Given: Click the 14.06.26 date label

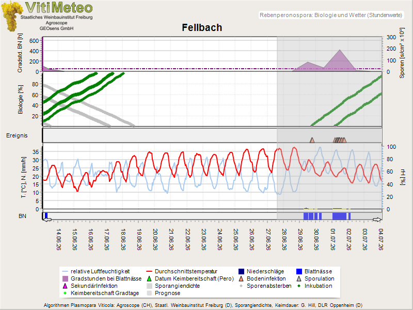Looking at the screenshot, I should pyautogui.click(x=58, y=239).
